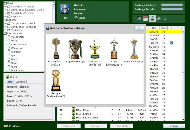The image size is (190, 130).
Task: Click the Fechar button
Action: click(174, 126)
